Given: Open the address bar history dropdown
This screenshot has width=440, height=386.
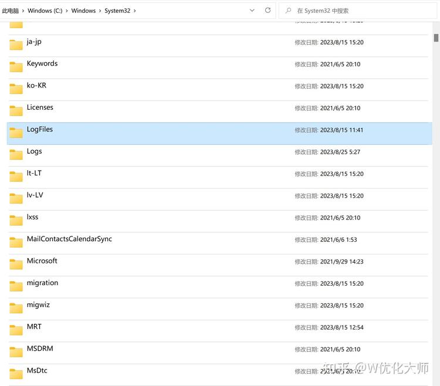Looking at the screenshot, I should [252, 11].
